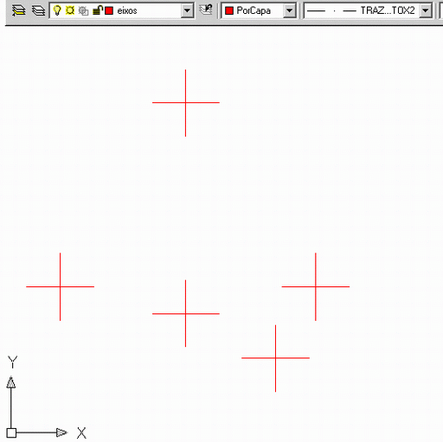This screenshot has height=442, width=443.
Task: Click the red color swatch of eixos layer
Action: pos(109,11)
